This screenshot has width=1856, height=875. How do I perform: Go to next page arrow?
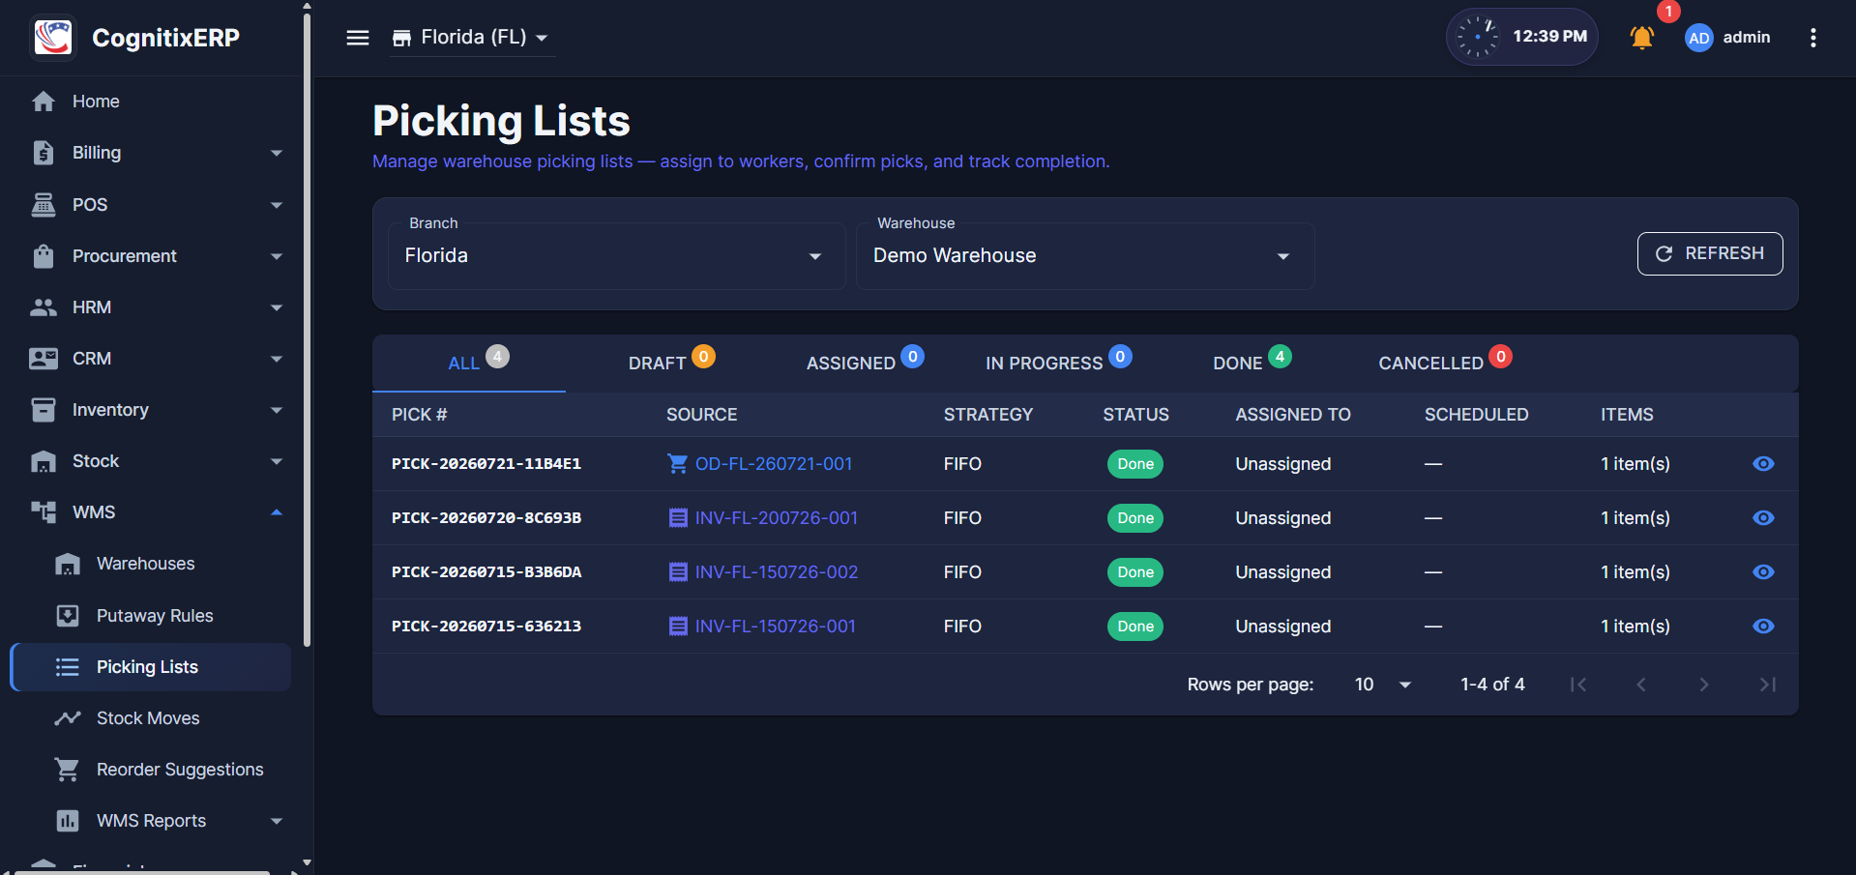1704,685
